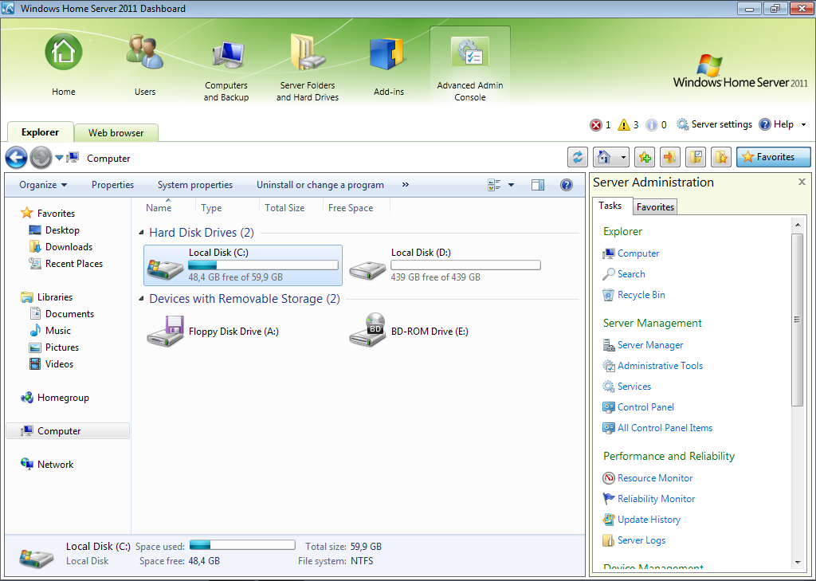Toggle the Favorites panel button
The height and width of the screenshot is (581, 816).
point(773,157)
